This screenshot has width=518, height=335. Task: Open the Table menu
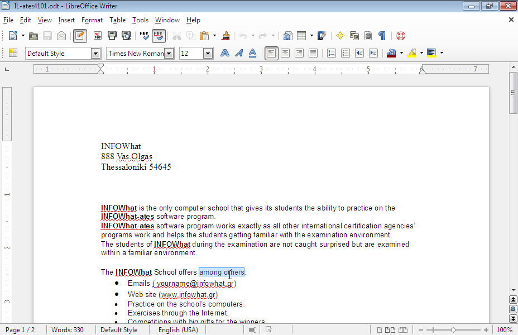point(118,20)
